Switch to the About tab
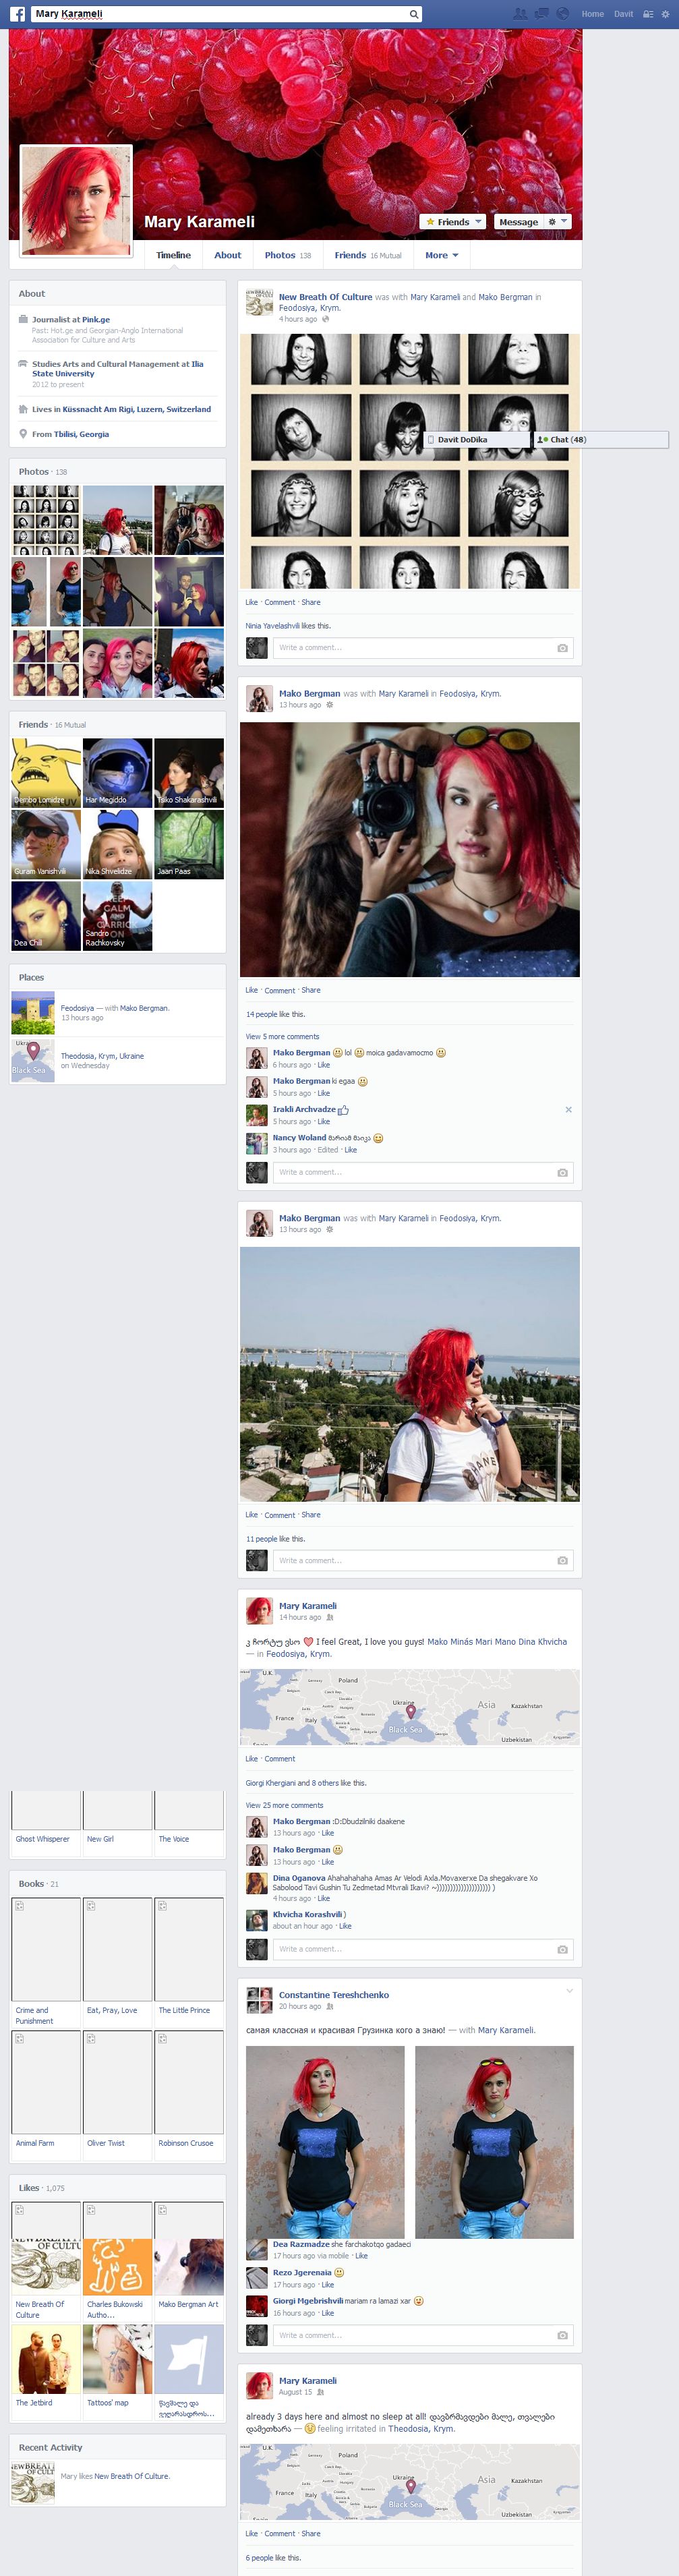Screen dimensions: 679x2576 coord(227,255)
